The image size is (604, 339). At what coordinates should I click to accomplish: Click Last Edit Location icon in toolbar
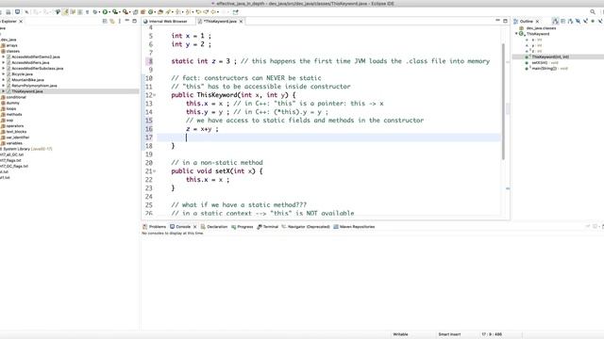coord(198,12)
